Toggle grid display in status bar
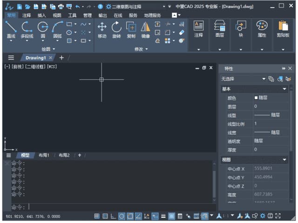Screen dimensions: 298x223 (97, 216)
